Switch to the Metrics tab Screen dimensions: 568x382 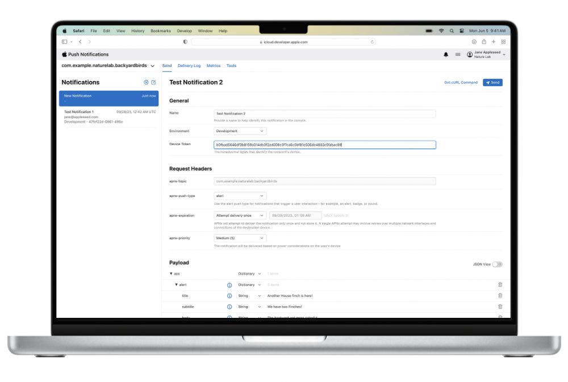click(214, 66)
